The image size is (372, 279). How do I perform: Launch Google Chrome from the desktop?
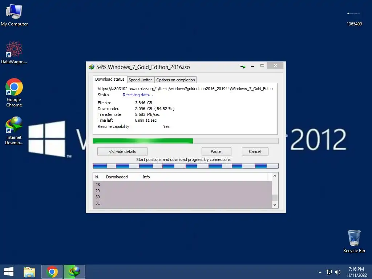click(14, 93)
